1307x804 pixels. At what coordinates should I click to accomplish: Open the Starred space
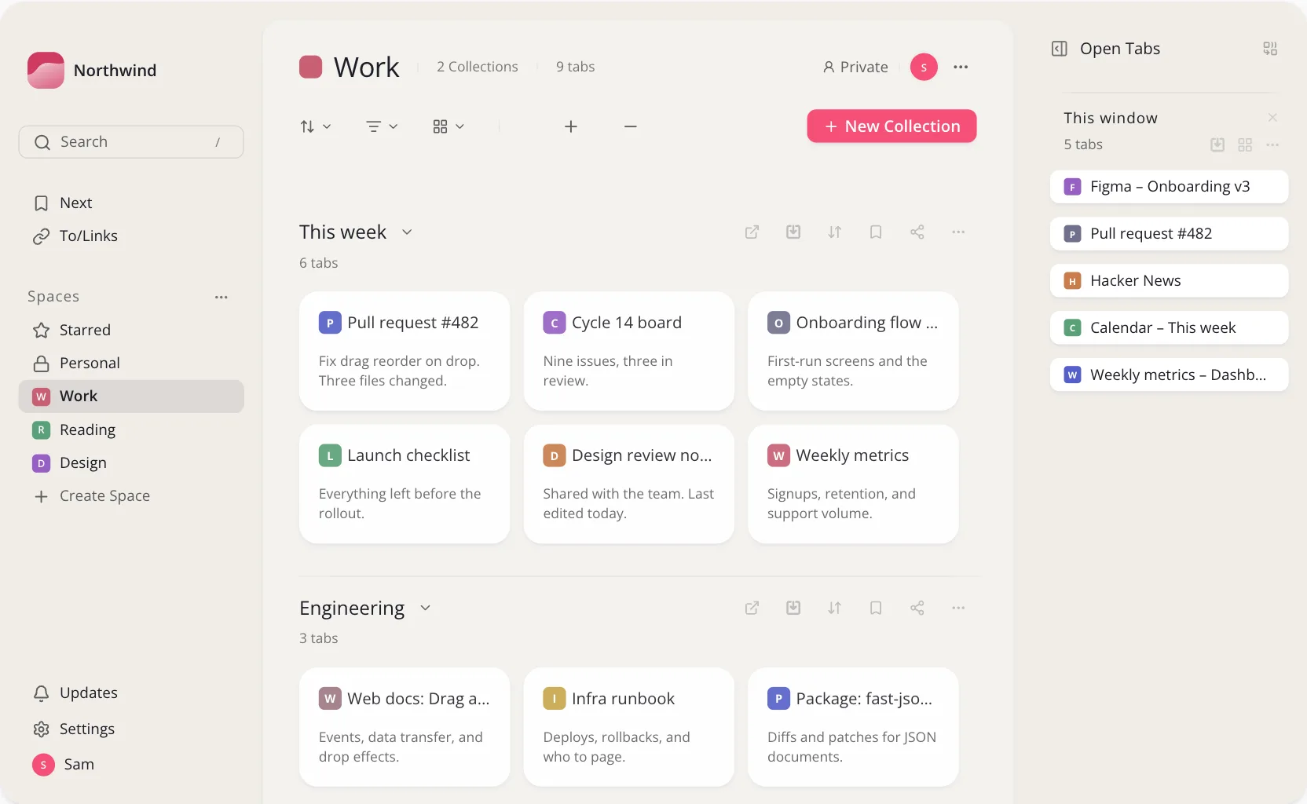[x=131, y=330]
